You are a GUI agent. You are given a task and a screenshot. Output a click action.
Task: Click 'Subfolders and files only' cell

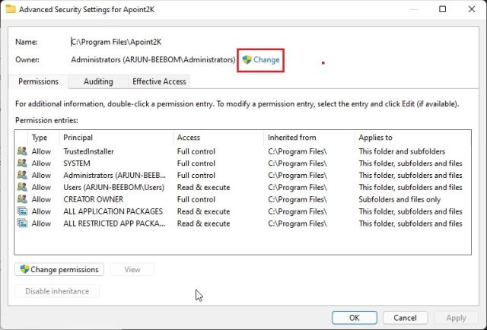tap(399, 199)
